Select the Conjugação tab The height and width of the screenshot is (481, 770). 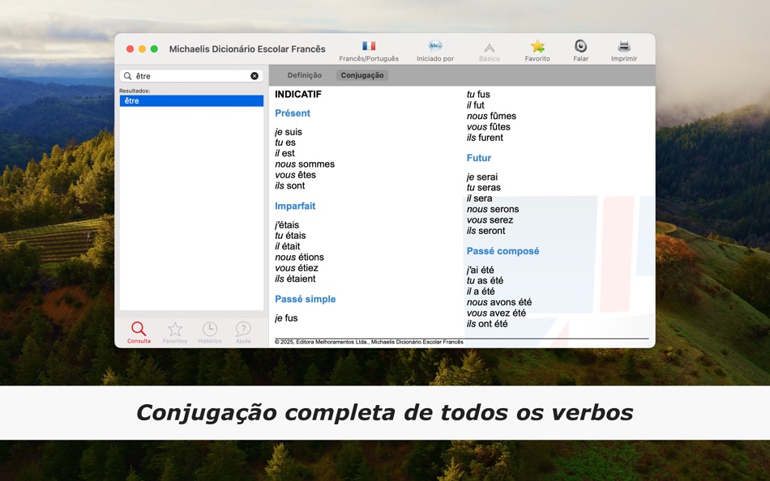pos(362,75)
